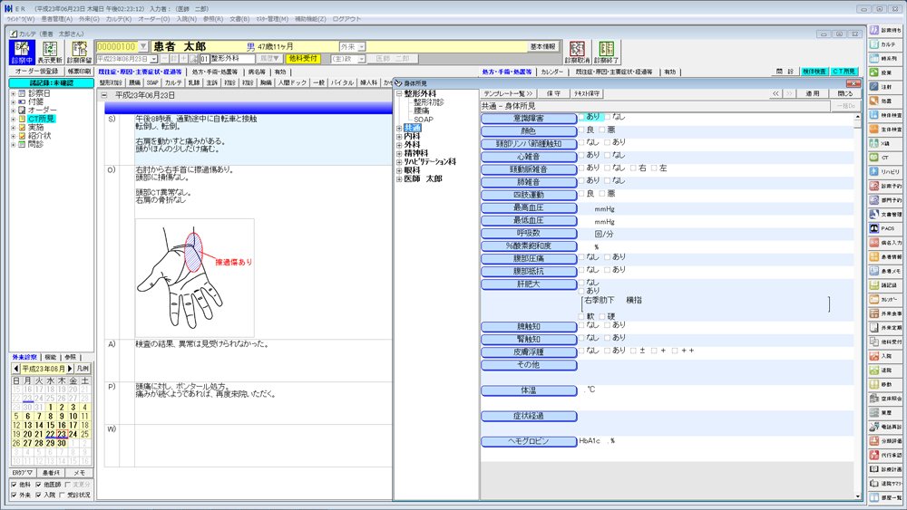
Task: Open the 文書(B) menu
Action: [239, 19]
